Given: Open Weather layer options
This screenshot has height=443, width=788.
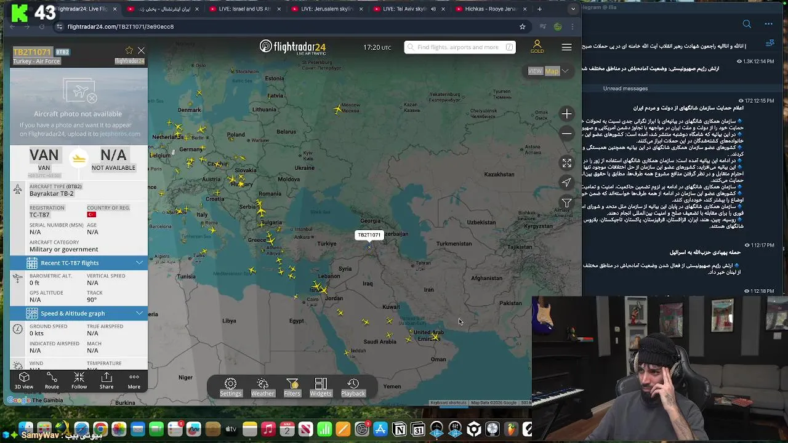Looking at the screenshot, I should [262, 387].
